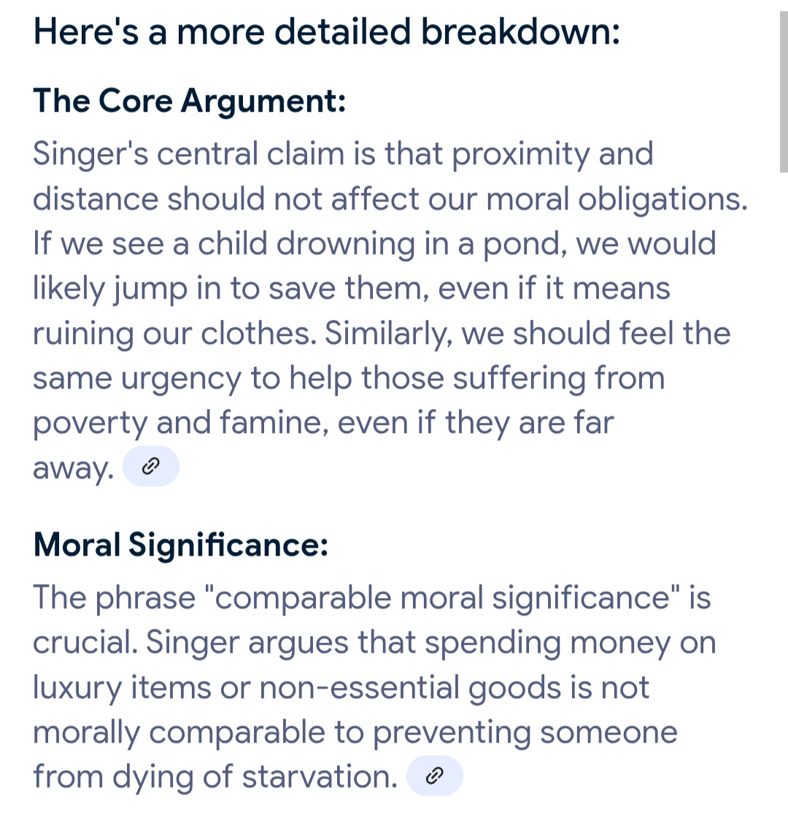Click the "Here's a more detailed breakdown:" heading
The height and width of the screenshot is (823, 788).
[327, 31]
